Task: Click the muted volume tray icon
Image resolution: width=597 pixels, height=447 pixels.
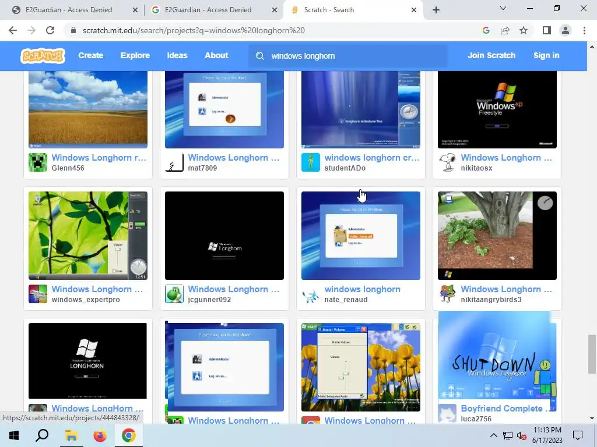Action: [x=522, y=435]
